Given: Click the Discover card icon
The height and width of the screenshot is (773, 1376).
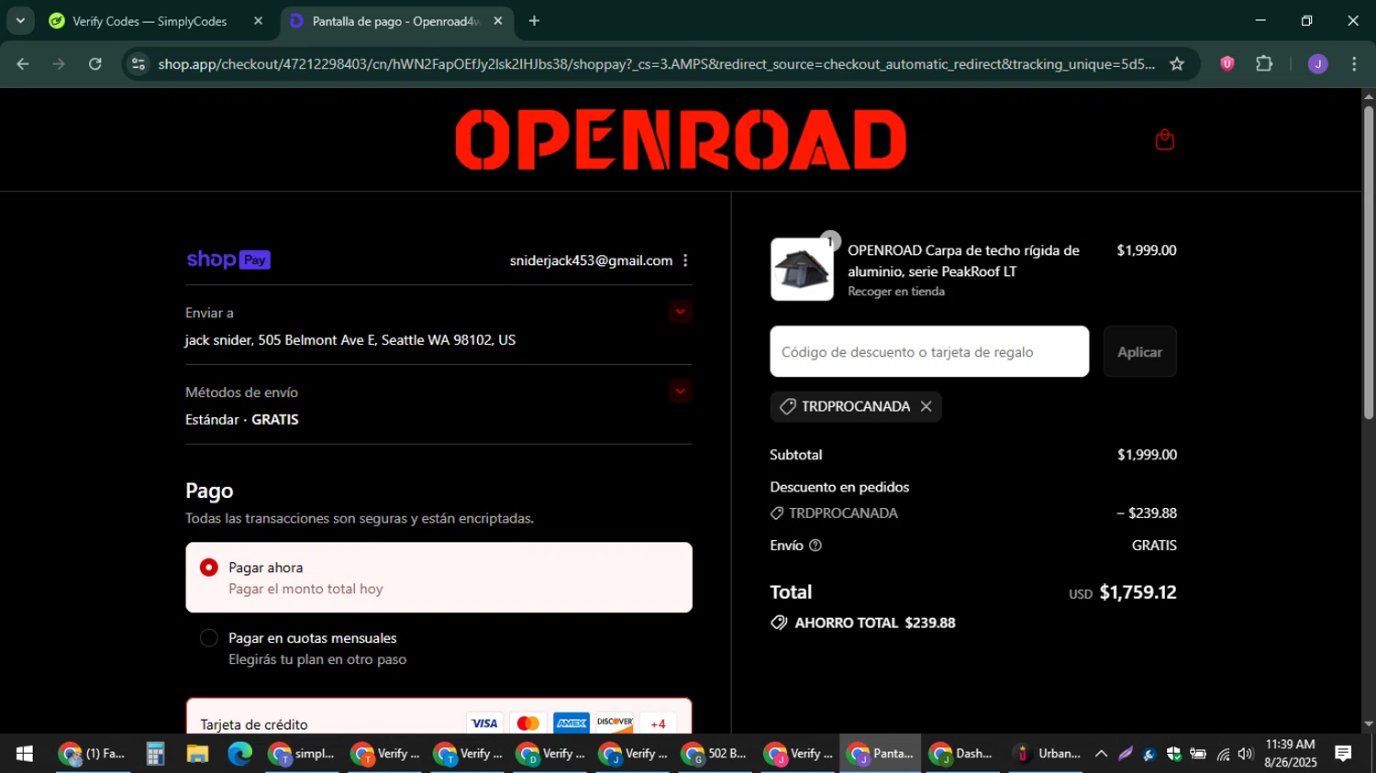Looking at the screenshot, I should coord(615,723).
